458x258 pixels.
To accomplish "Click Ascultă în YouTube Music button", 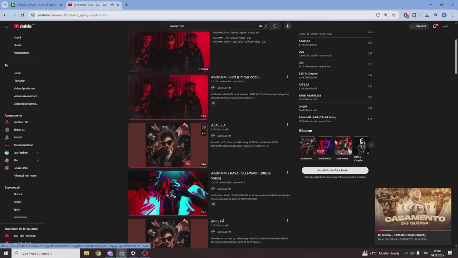I will coord(335,171).
